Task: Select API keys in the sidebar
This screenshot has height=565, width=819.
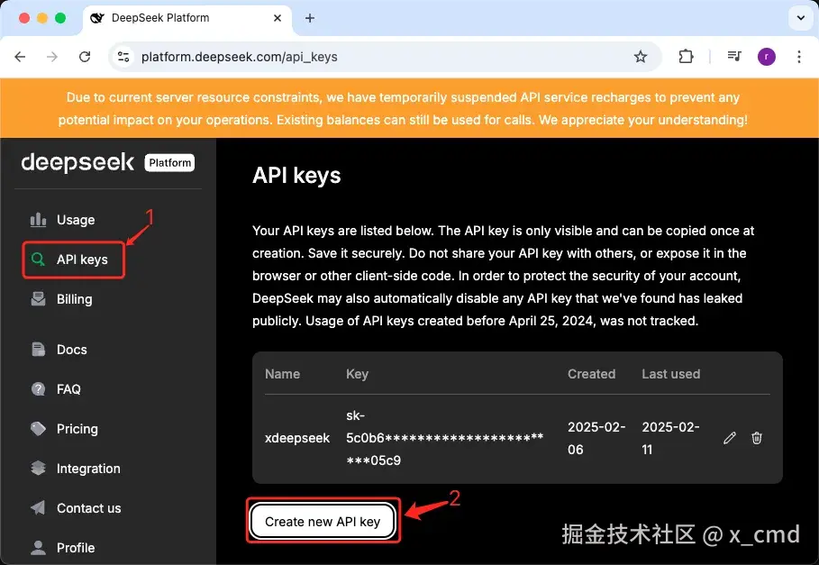Action: coord(72,259)
